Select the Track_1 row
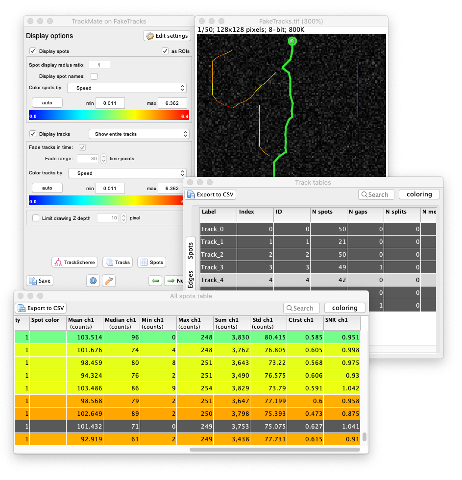The image size is (462, 480). pos(318,242)
